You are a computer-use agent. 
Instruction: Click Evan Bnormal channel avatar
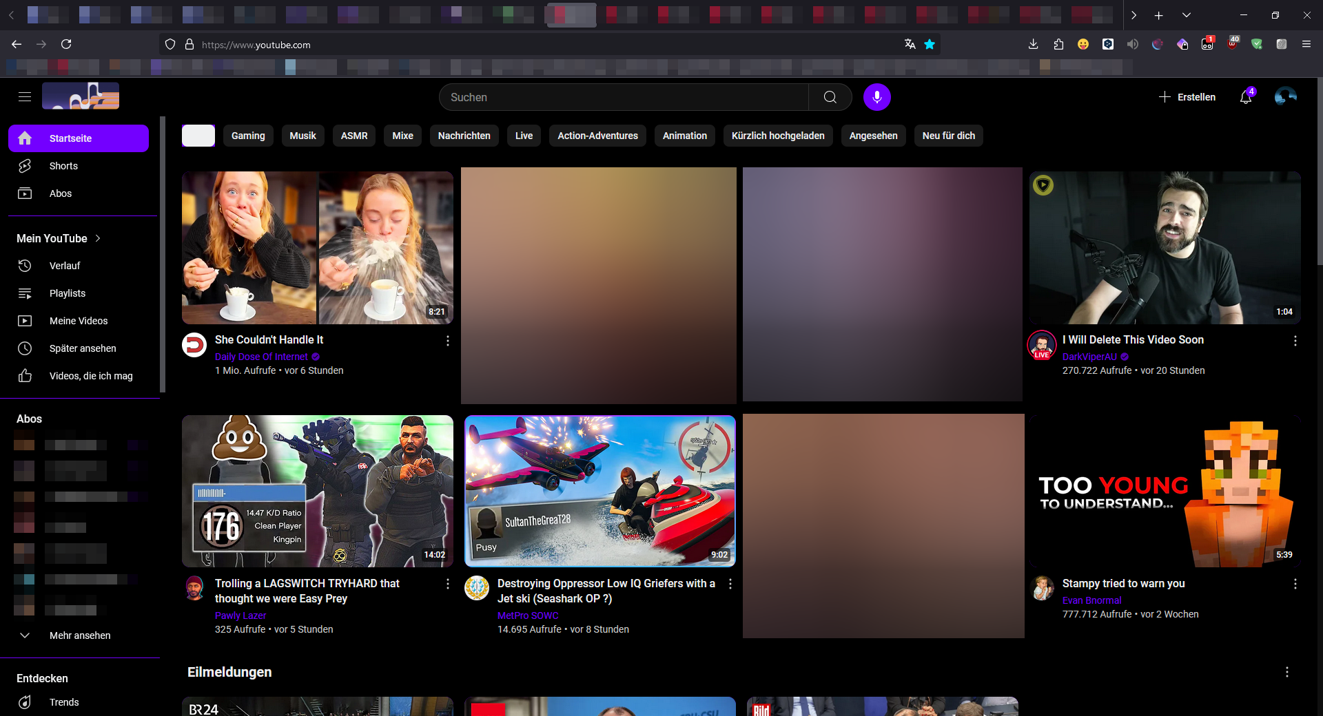pyautogui.click(x=1042, y=589)
